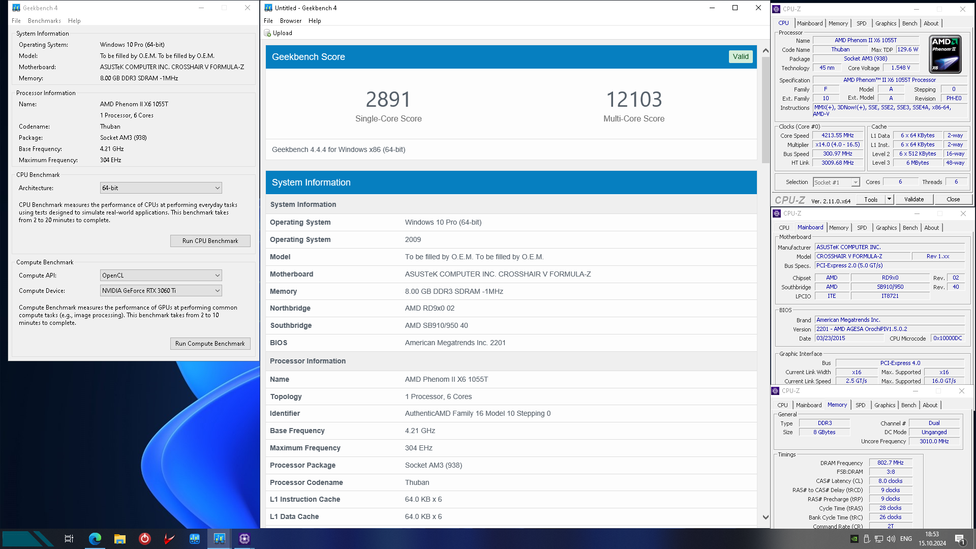This screenshot has width=976, height=549.
Task: Click the Geekbench 4 small window title icon
Action: tap(16, 8)
